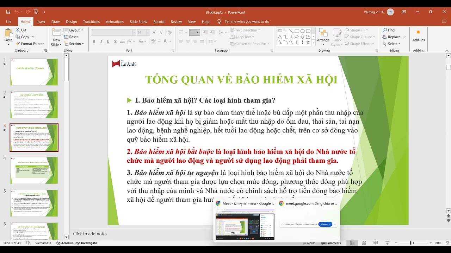Switch to the Insert tab
The height and width of the screenshot is (253, 451).
[x=41, y=21]
